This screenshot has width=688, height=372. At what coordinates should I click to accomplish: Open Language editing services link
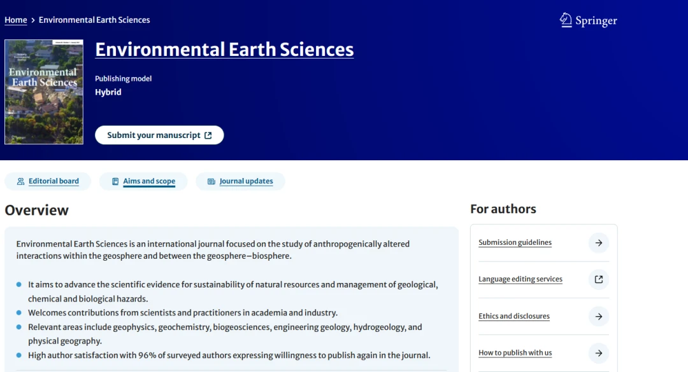520,279
